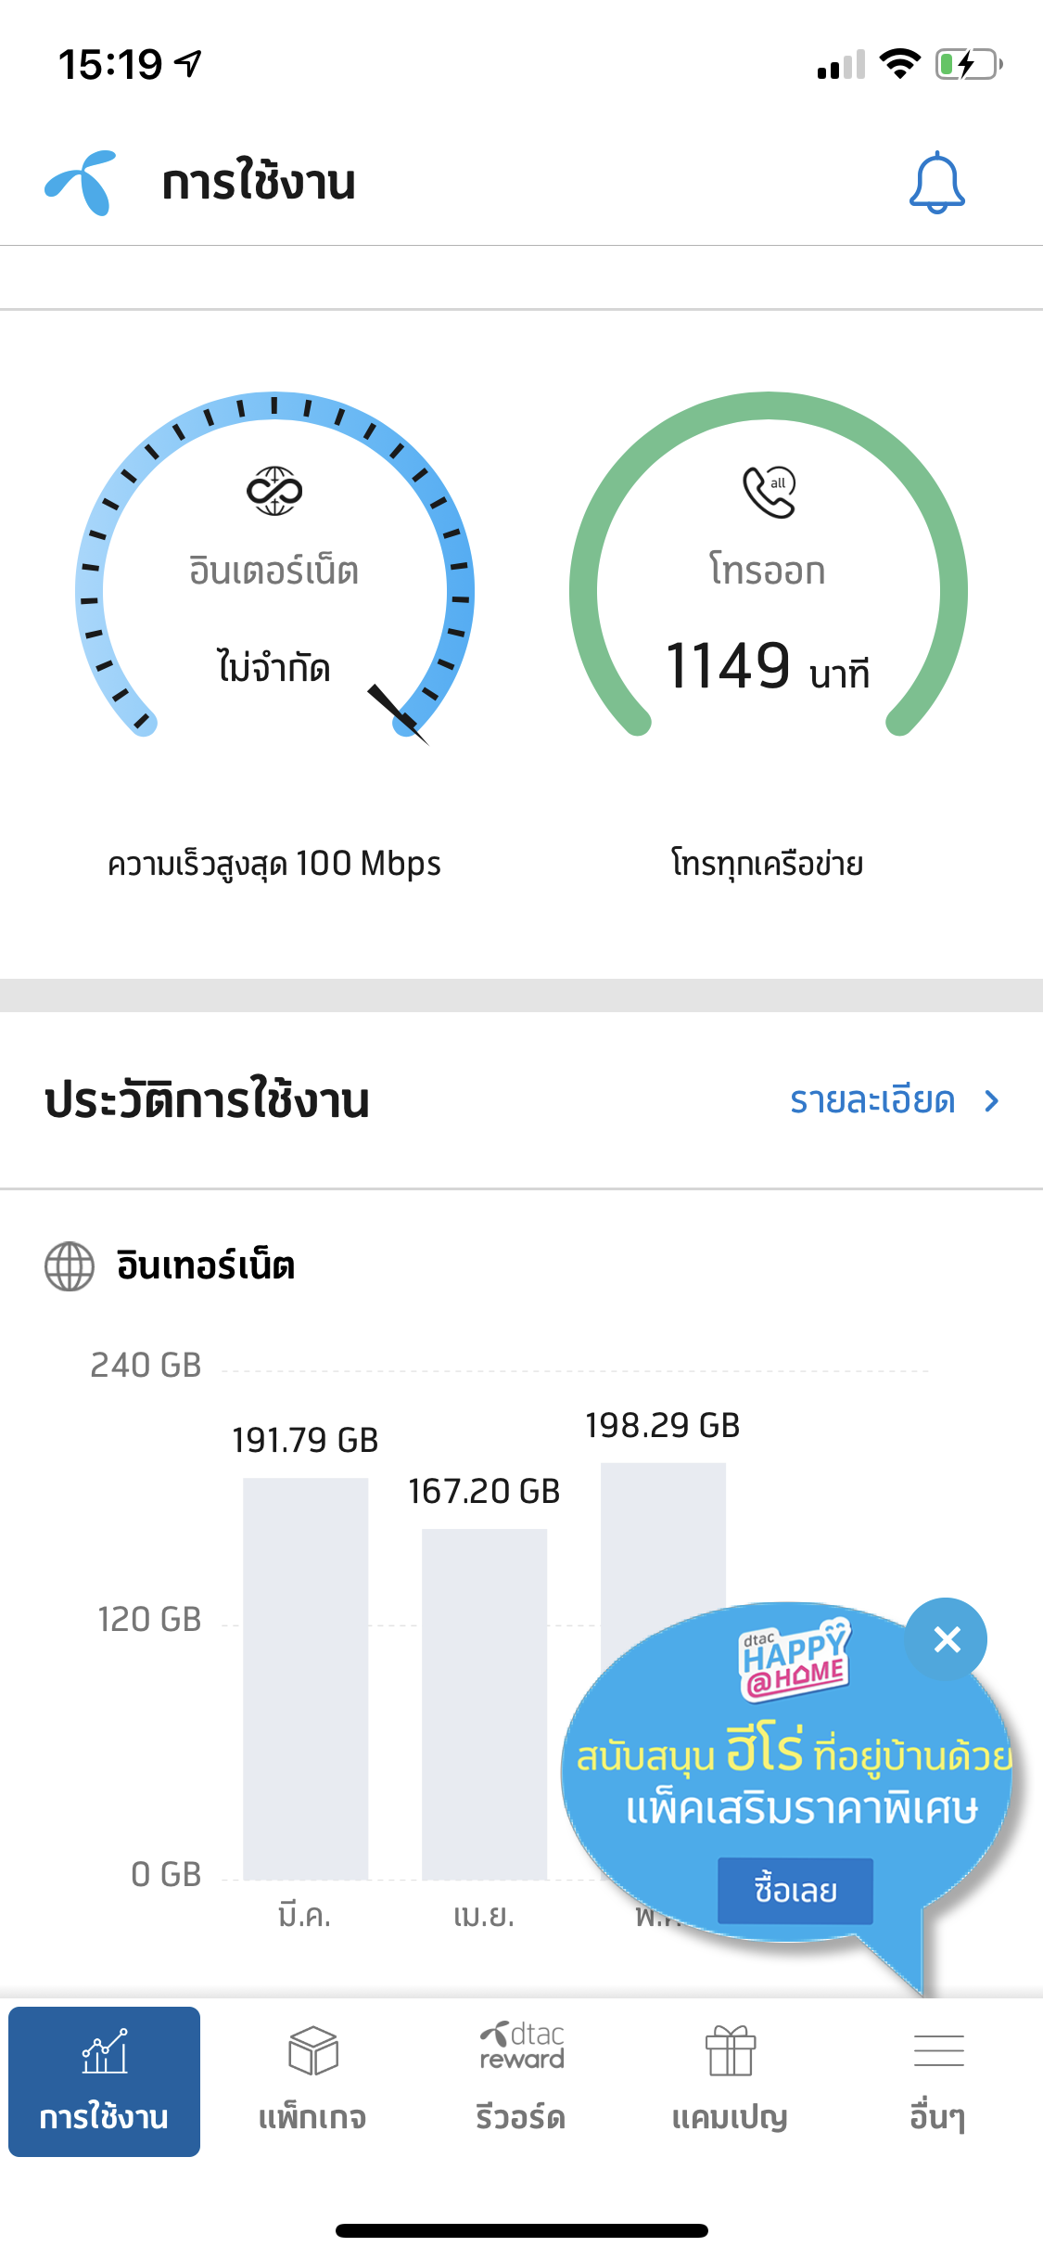Open รายละเอียด usage details link
The width and height of the screenshot is (1043, 2260).
coord(872,1100)
